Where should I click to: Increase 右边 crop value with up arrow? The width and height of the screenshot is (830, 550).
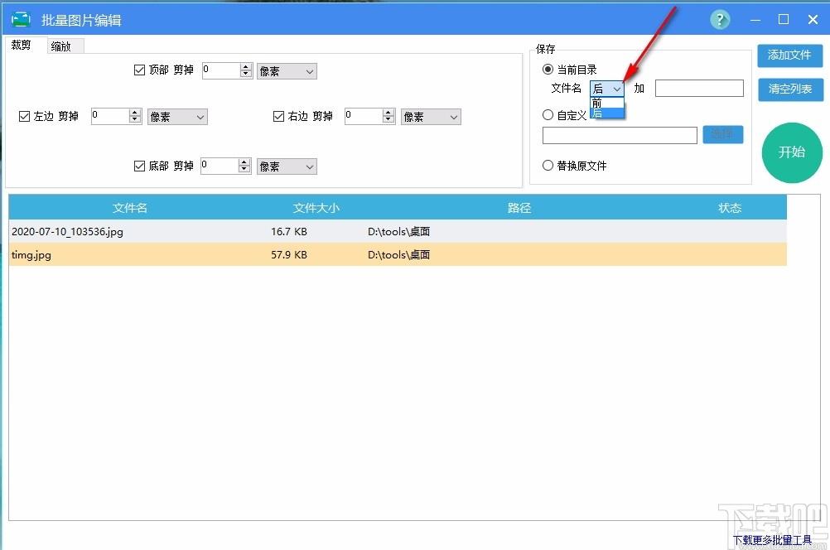388,112
